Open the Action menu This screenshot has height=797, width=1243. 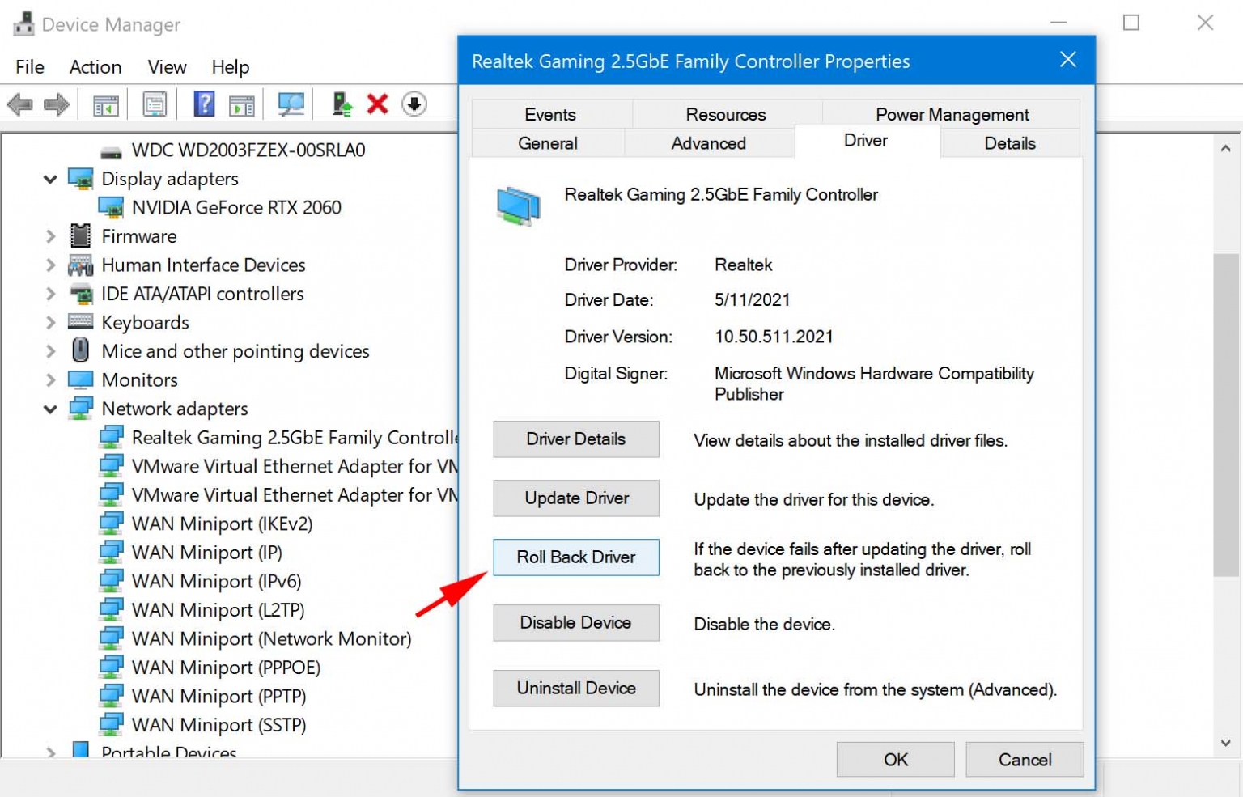95,67
